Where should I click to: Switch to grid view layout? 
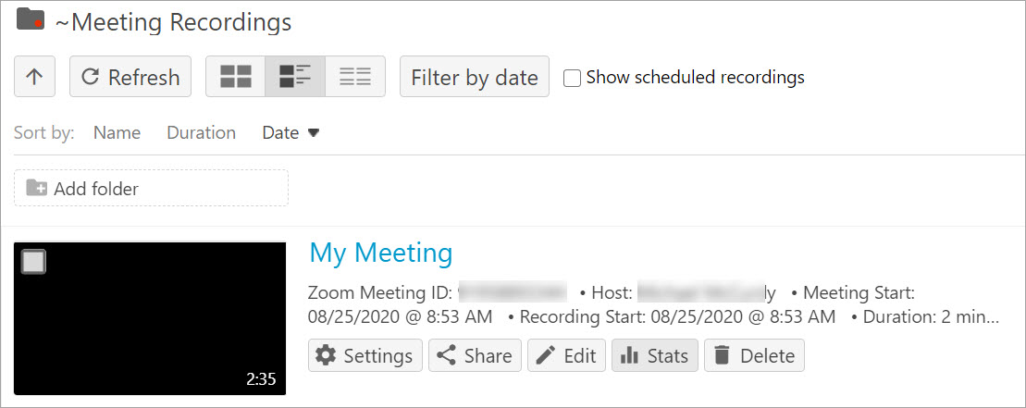pos(235,77)
